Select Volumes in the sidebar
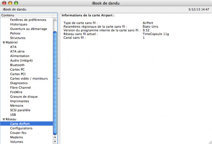The width and height of the screenshot is (212, 144). coord(17,142)
